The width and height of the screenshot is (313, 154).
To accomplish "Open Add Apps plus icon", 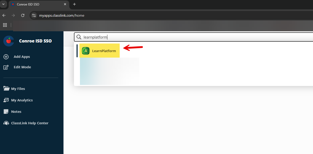I will point(6,57).
